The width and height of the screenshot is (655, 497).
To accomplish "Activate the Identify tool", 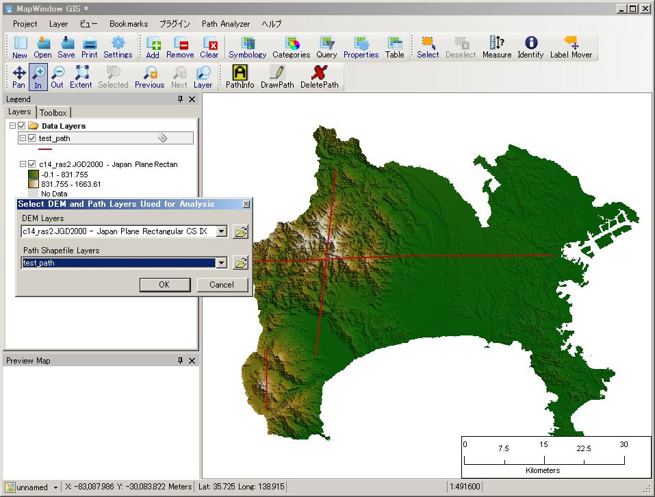I will tap(530, 47).
